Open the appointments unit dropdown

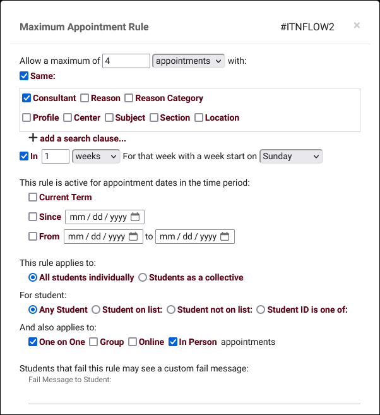[189, 61]
